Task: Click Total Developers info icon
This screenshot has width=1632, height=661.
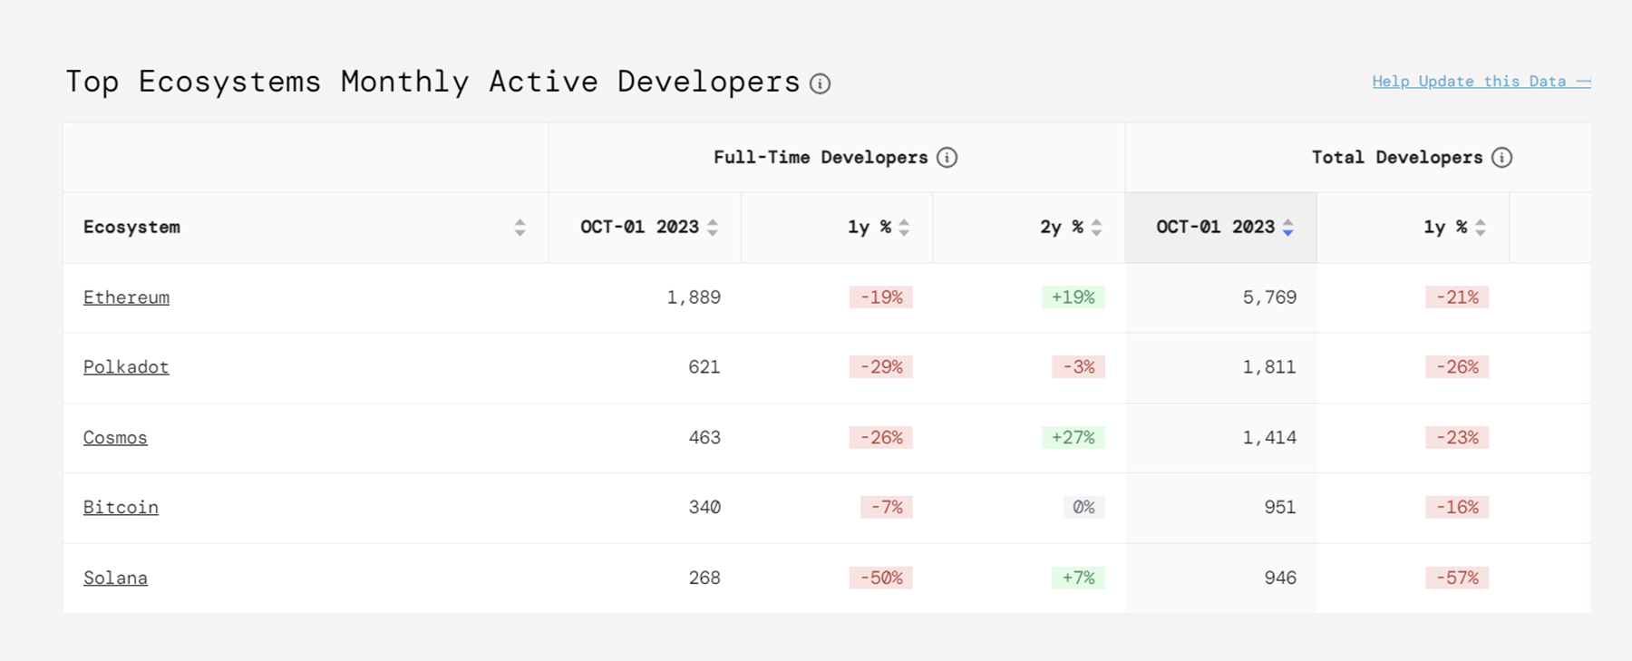Action: coord(1501,158)
